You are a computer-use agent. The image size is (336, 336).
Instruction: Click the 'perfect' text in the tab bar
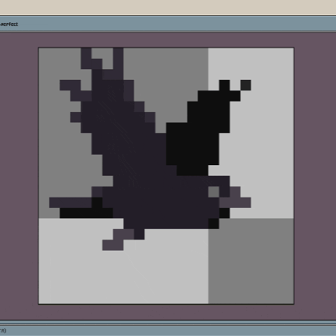[9, 24]
